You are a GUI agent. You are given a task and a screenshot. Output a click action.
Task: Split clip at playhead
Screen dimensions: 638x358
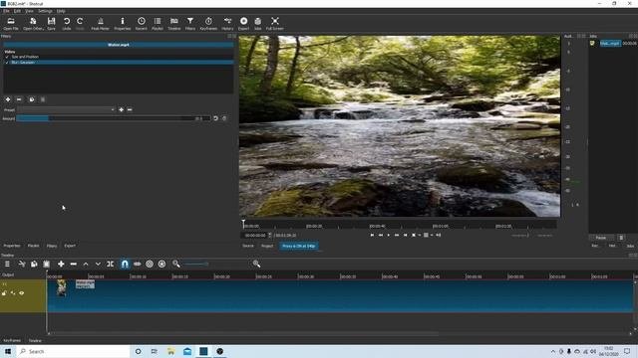click(111, 264)
